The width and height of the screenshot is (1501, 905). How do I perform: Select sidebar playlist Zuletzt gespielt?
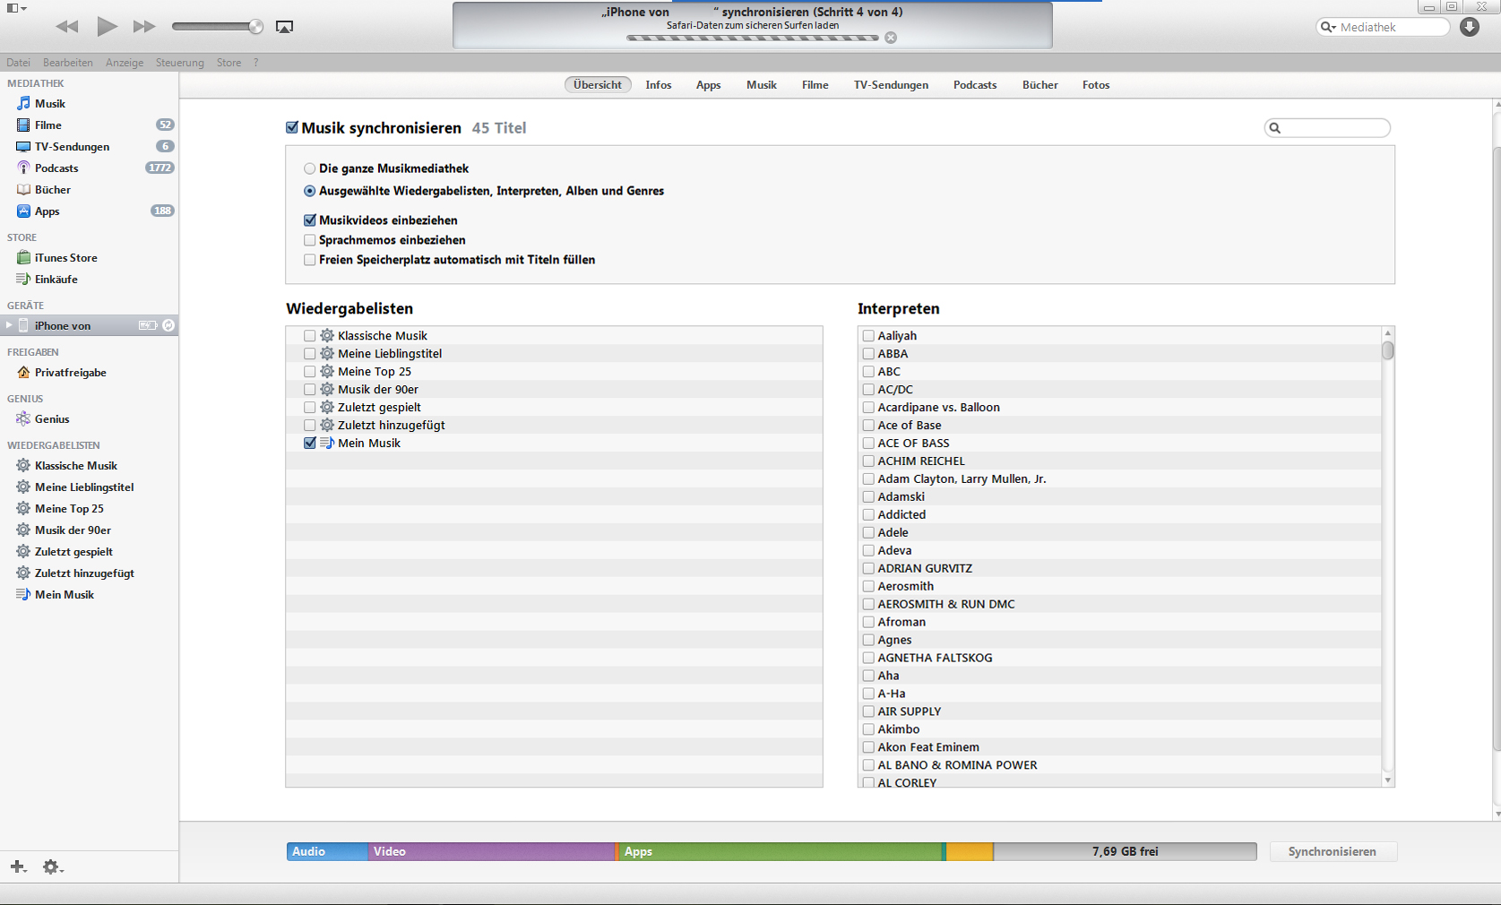click(x=89, y=552)
